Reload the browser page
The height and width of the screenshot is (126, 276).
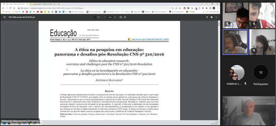point(10,8)
